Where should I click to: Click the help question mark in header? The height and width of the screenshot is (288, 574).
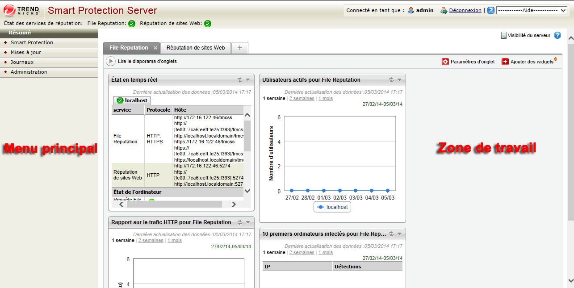click(x=490, y=10)
